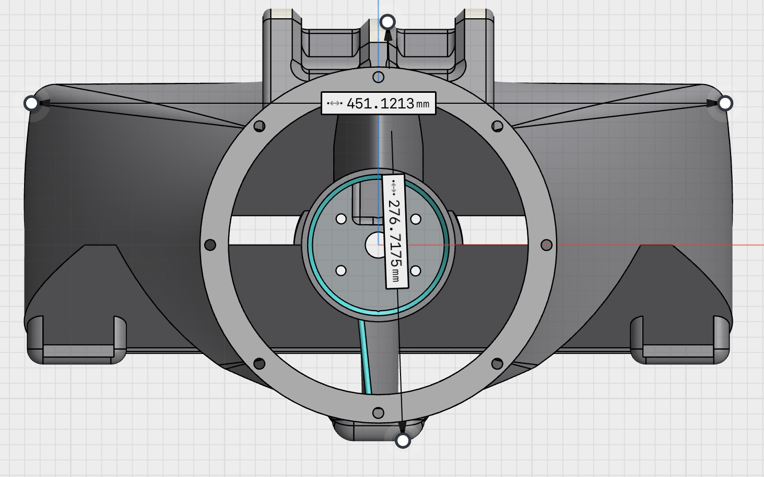Select the right measurement endpoint handle
The width and height of the screenshot is (764, 477).
(725, 103)
